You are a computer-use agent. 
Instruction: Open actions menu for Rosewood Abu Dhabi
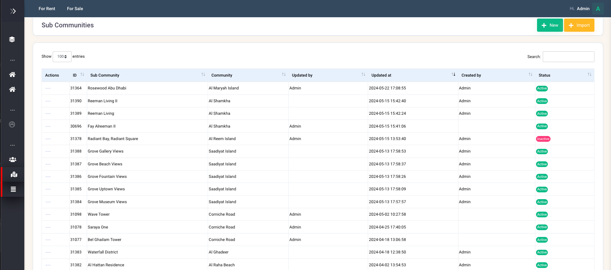[48, 88]
